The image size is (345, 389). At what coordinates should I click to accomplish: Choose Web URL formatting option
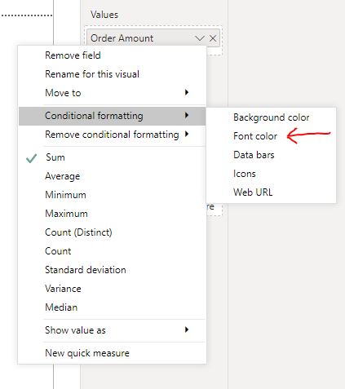(271, 192)
